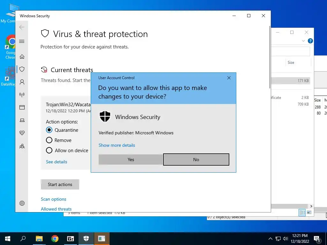327x245 pixels.
Task: Click the Windows Security shield icon in UAC dialog
Action: (x=105, y=116)
